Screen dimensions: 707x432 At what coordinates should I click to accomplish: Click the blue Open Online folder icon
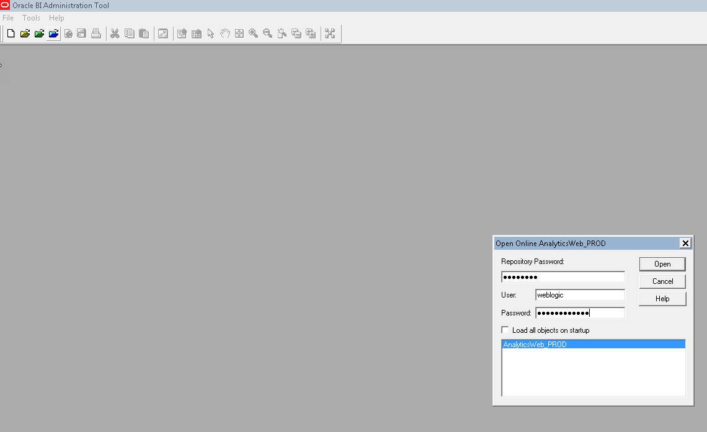(x=53, y=33)
